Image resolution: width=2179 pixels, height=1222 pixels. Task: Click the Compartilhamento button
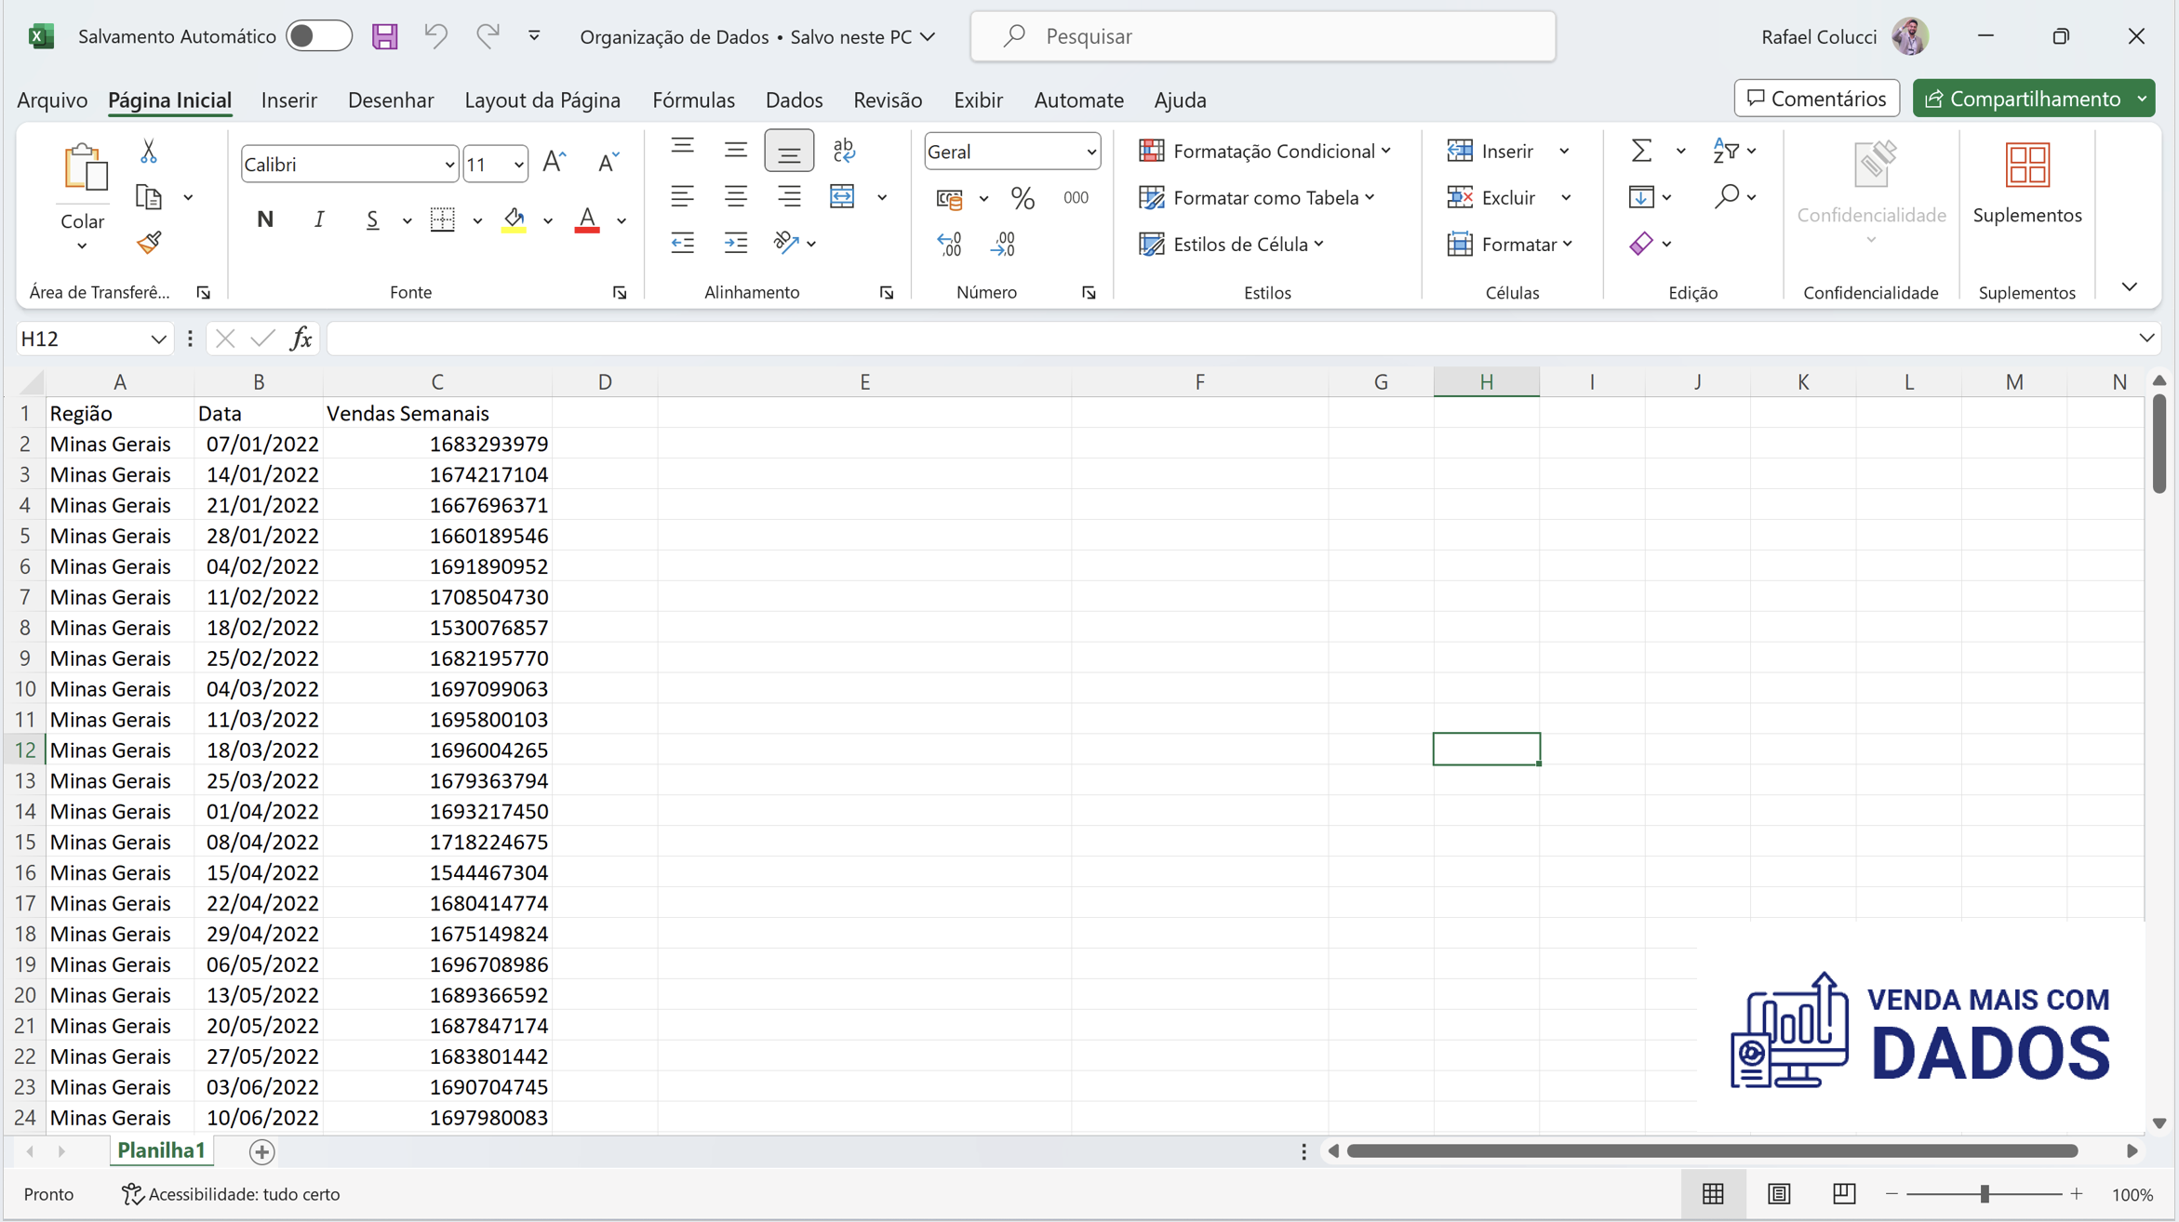[2034, 99]
